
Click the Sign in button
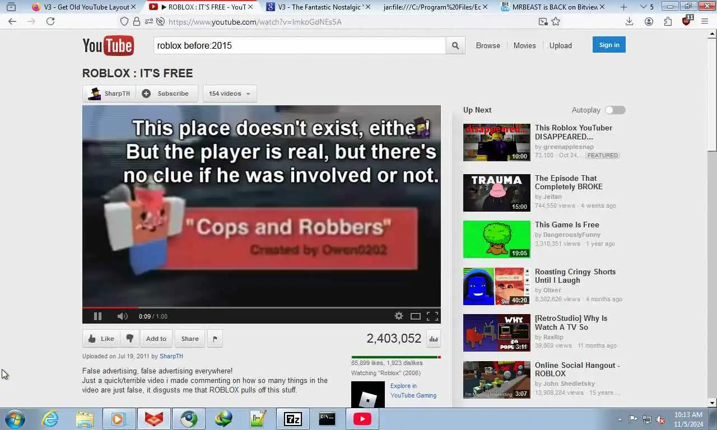pos(609,45)
